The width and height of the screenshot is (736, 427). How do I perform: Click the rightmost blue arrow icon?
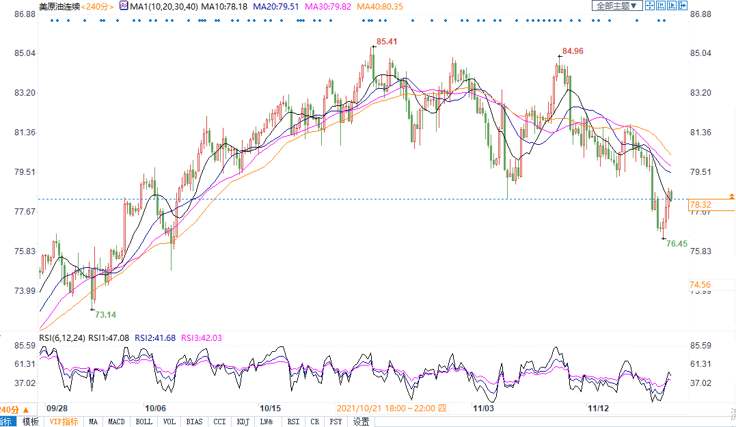click(x=681, y=5)
